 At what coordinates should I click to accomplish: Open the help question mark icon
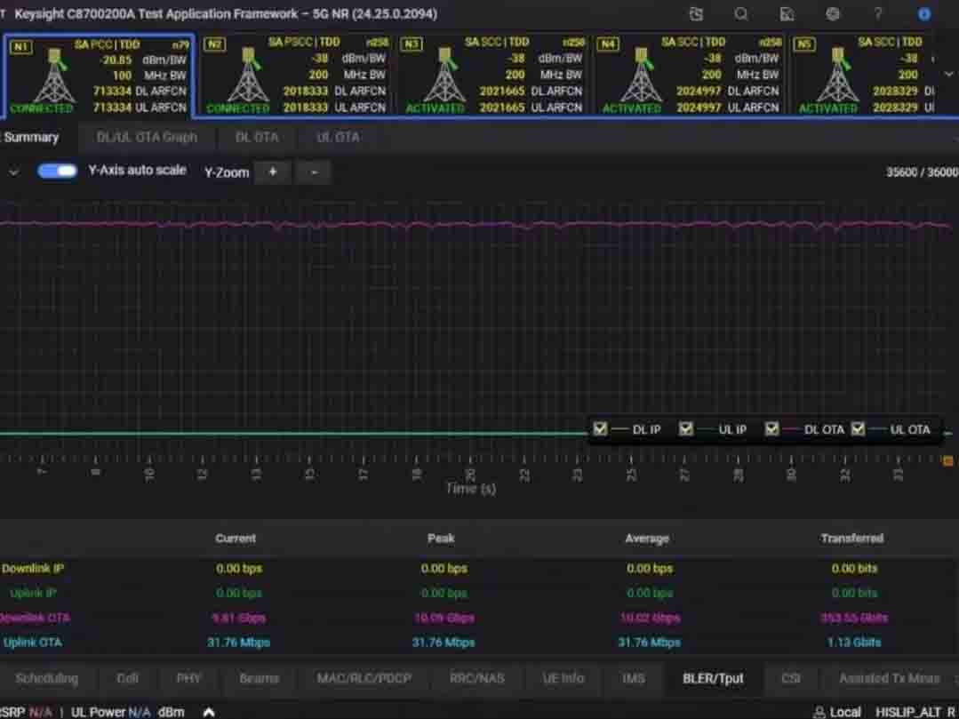(x=878, y=14)
